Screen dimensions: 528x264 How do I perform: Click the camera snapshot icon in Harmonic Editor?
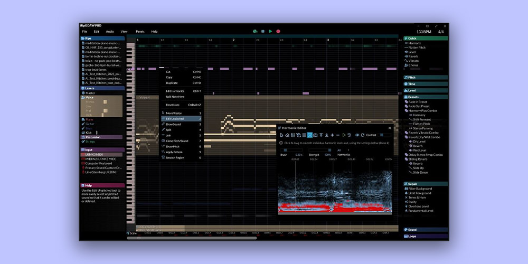pyautogui.click(x=315, y=135)
